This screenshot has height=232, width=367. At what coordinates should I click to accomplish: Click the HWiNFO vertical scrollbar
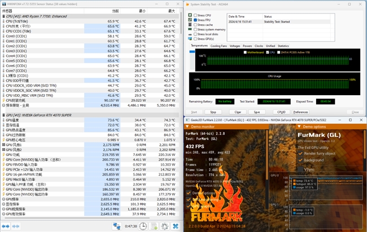click(x=181, y=23)
